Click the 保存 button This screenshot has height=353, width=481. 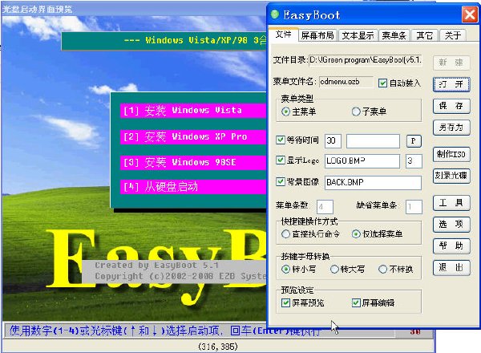(451, 106)
